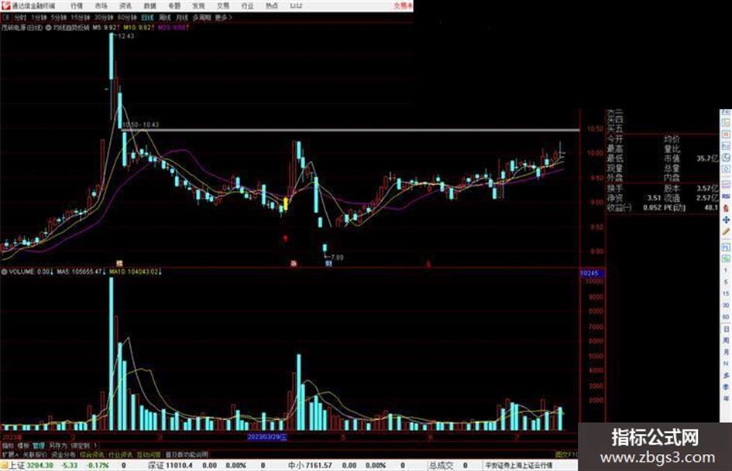Open the 综合资讯 tab
The image size is (732, 471).
click(92, 454)
